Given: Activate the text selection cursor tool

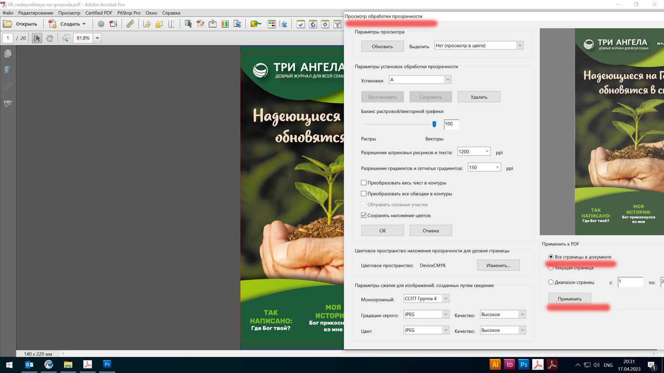Looking at the screenshot, I should coord(37,38).
